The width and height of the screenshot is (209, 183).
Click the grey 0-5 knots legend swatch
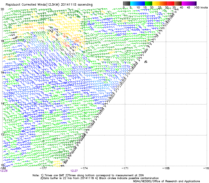coord(127,3)
